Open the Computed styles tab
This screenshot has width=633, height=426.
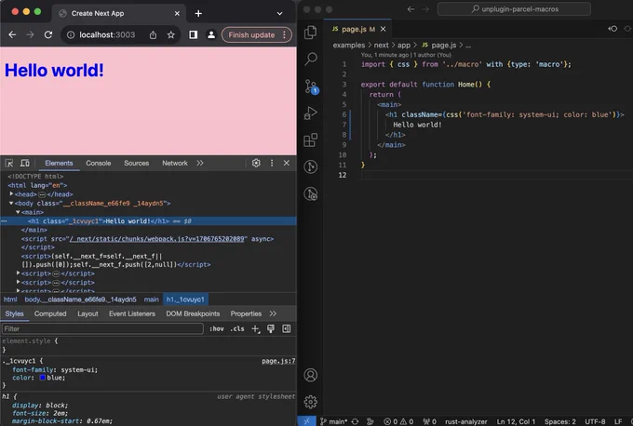50,313
